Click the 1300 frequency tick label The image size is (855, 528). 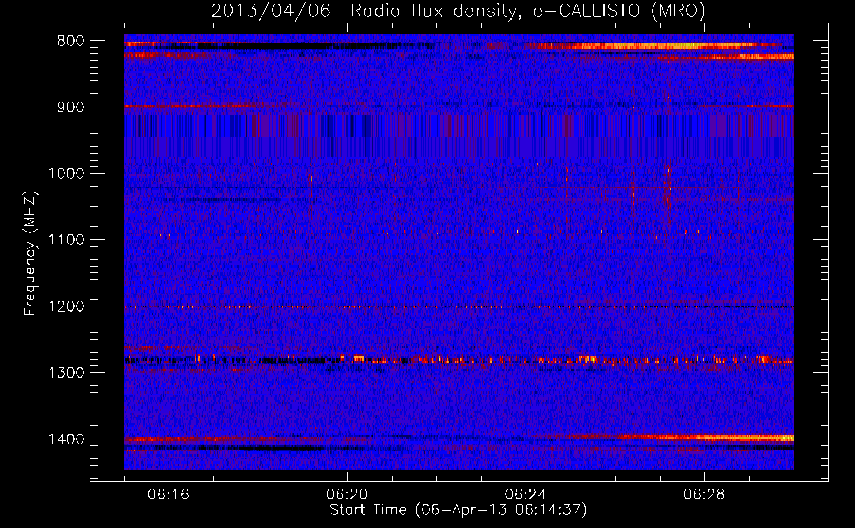pyautogui.click(x=66, y=373)
